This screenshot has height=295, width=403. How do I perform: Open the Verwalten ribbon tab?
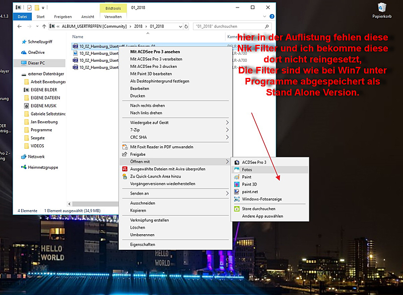tap(113, 17)
